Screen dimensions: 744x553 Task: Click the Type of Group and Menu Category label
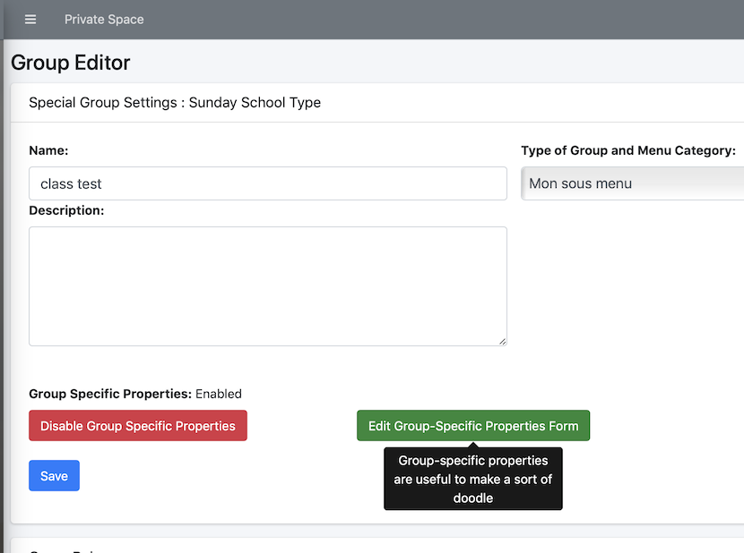628,150
